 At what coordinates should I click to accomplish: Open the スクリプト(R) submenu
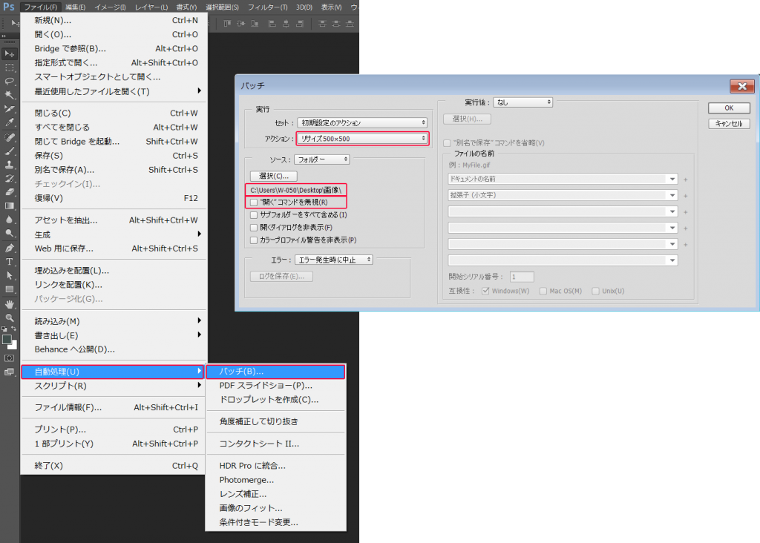point(114,386)
